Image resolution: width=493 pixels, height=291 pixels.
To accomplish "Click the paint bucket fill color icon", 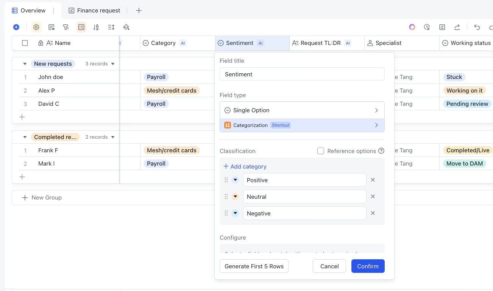I will (126, 27).
